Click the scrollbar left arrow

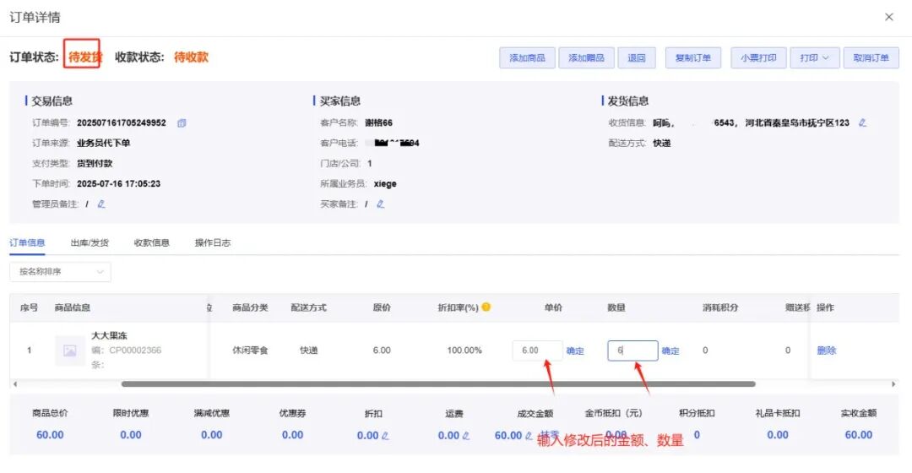(x=15, y=384)
